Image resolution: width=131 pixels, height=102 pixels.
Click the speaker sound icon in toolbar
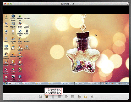(92, 97)
